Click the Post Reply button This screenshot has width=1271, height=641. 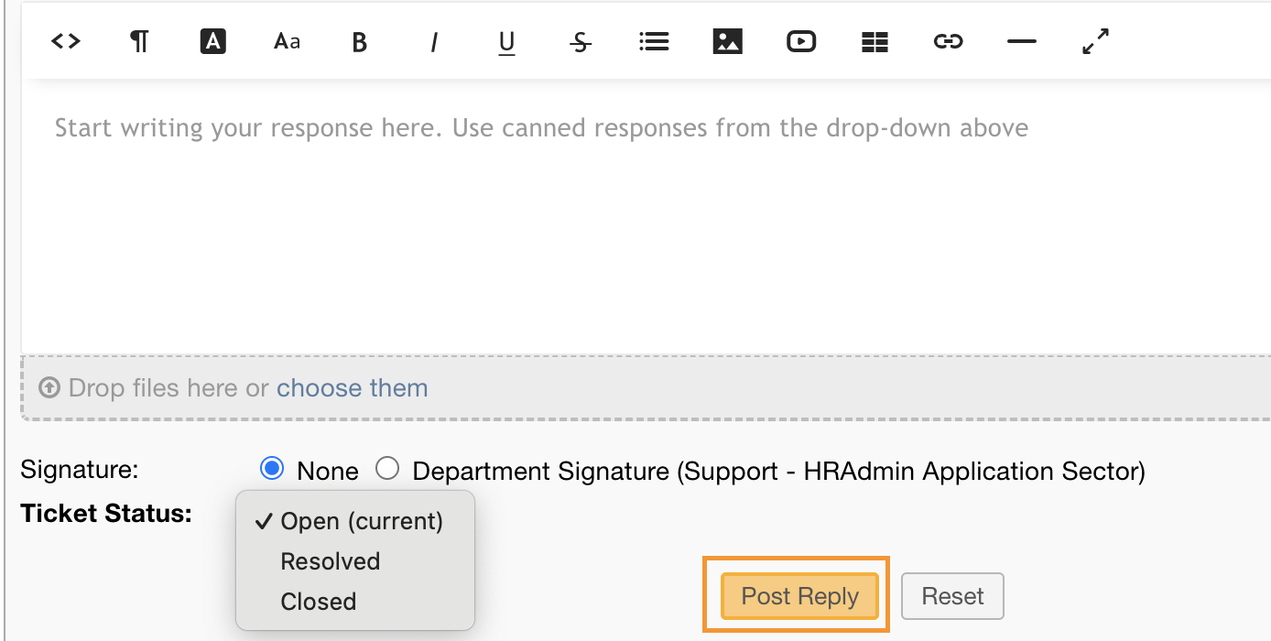point(799,596)
